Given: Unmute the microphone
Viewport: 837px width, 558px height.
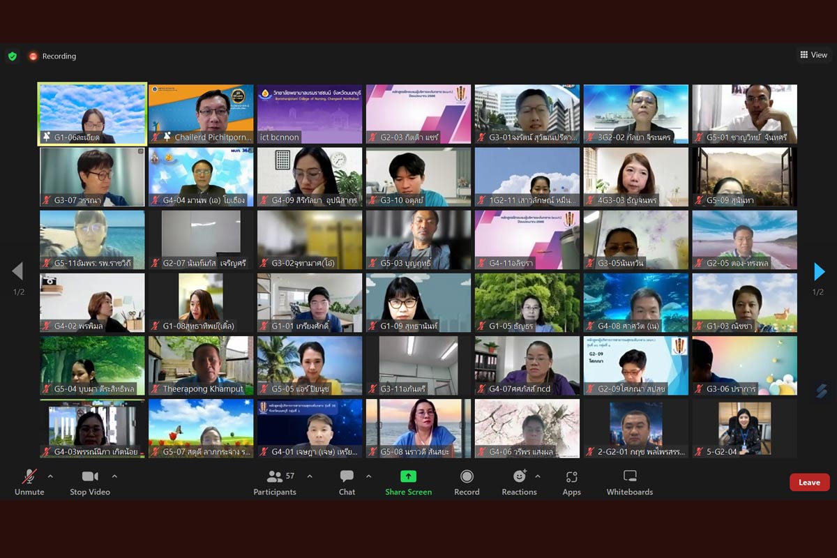Looking at the screenshot, I should (x=29, y=477).
